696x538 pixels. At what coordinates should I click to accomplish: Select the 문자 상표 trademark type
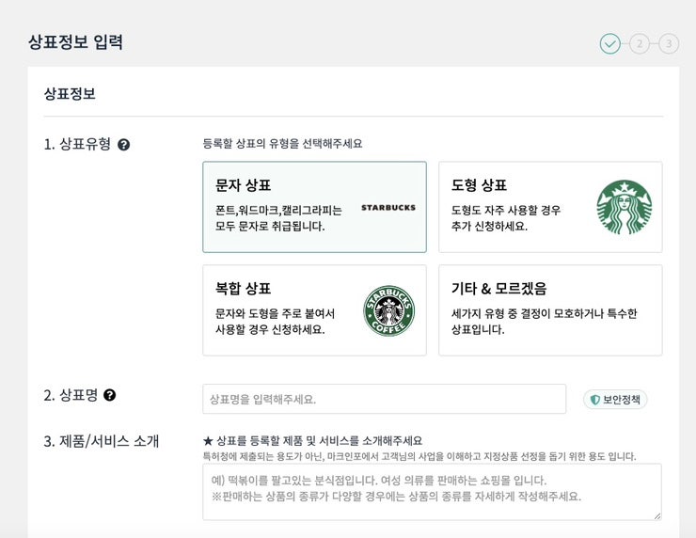314,207
